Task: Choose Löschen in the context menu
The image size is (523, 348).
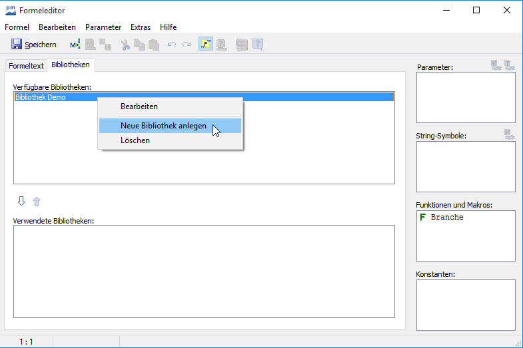Action: click(x=135, y=140)
